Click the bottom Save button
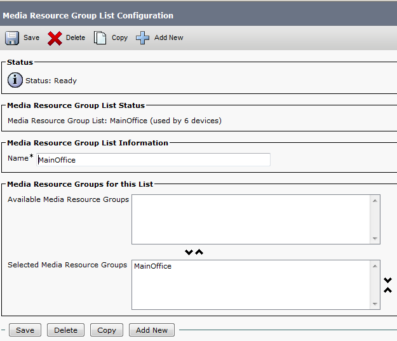The height and width of the screenshot is (341, 397). click(x=25, y=330)
